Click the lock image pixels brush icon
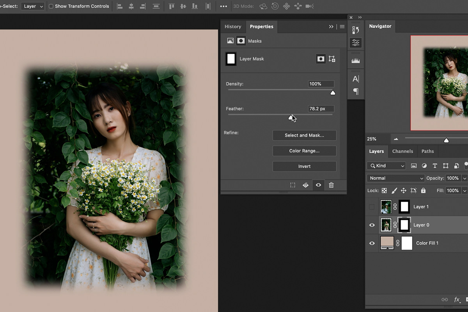Screen dimensions: 468x312 coord(394,191)
